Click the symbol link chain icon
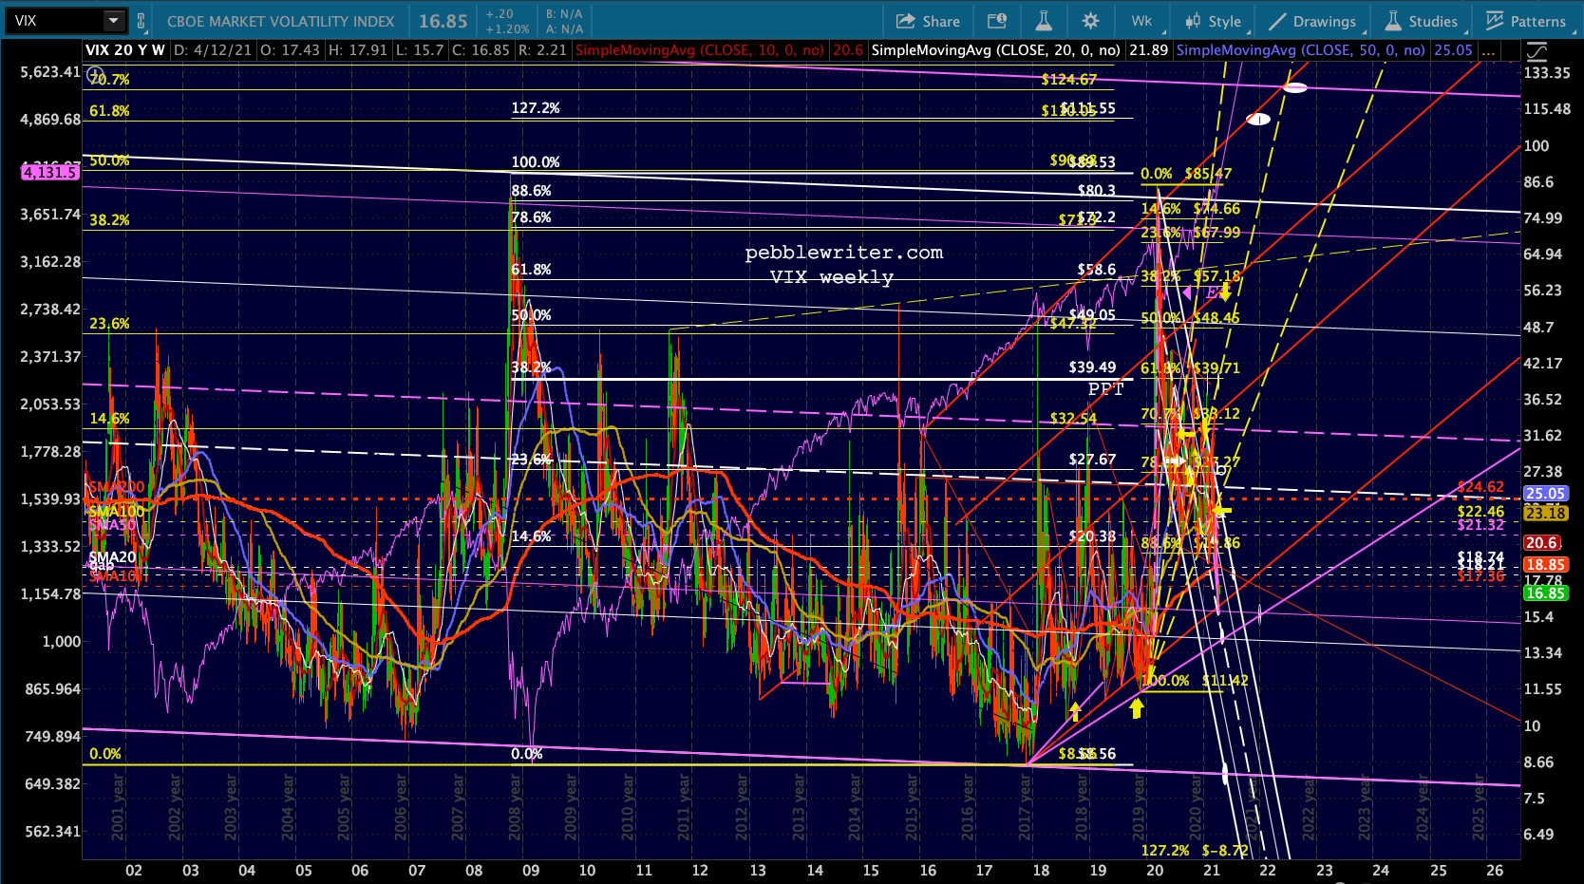Screen dimensions: 1584x884 141,21
